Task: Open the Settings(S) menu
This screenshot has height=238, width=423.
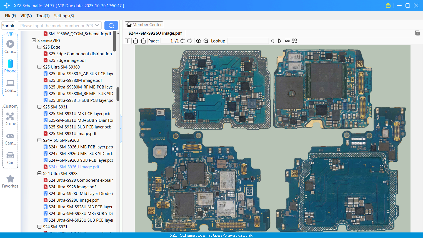Action: tap(64, 16)
